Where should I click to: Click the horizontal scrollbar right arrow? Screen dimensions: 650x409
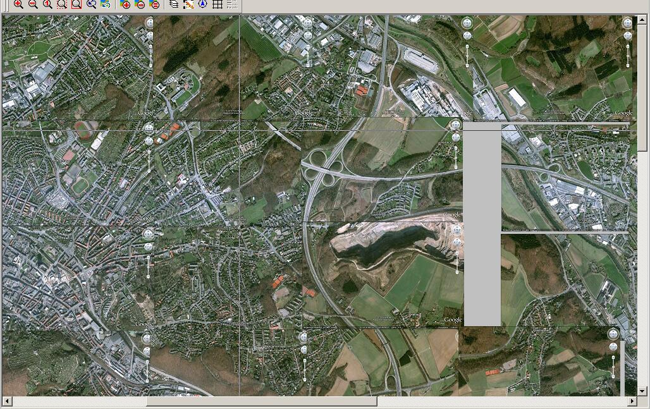coord(632,401)
